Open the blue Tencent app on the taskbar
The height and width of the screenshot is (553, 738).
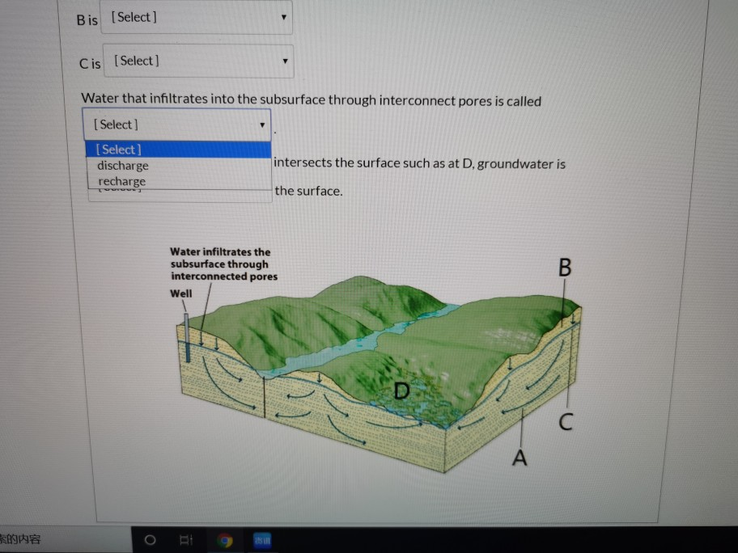coord(262,540)
